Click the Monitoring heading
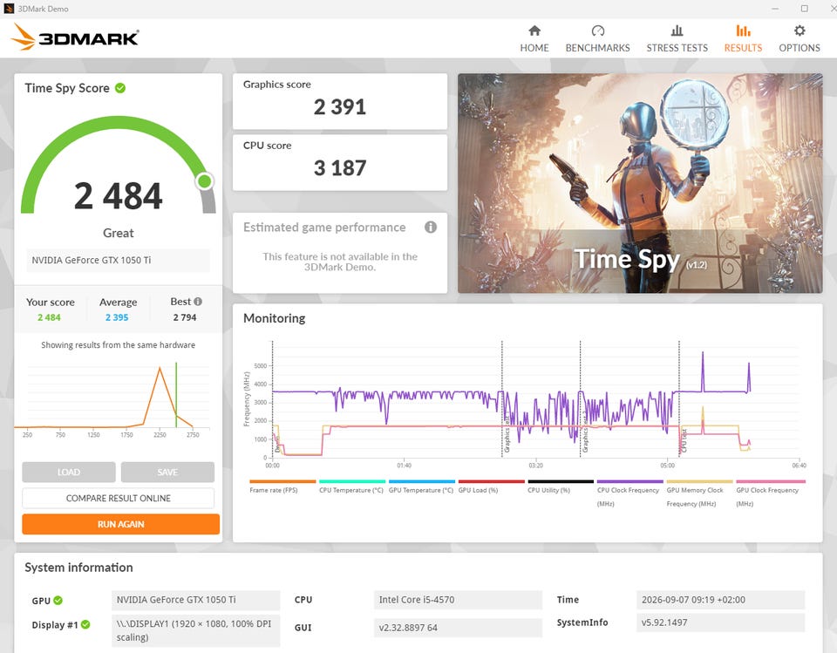This screenshot has width=837, height=653. [x=275, y=318]
